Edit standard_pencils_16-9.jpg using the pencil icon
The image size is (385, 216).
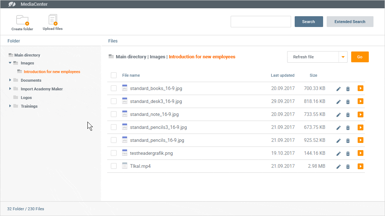click(338, 140)
